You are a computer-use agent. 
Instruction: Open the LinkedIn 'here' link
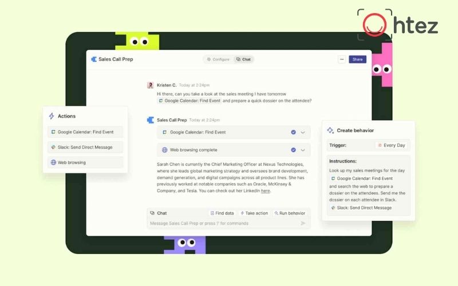[x=265, y=191]
